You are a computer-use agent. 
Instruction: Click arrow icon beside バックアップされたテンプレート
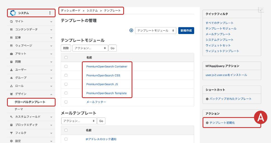pyautogui.click(x=207, y=99)
